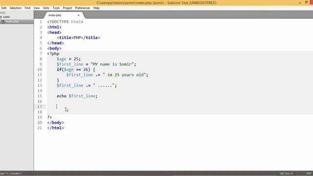Viewport: 313px width, 176px height.
Task: Click the file icon next to index.php
Action: click(x=3, y=22)
